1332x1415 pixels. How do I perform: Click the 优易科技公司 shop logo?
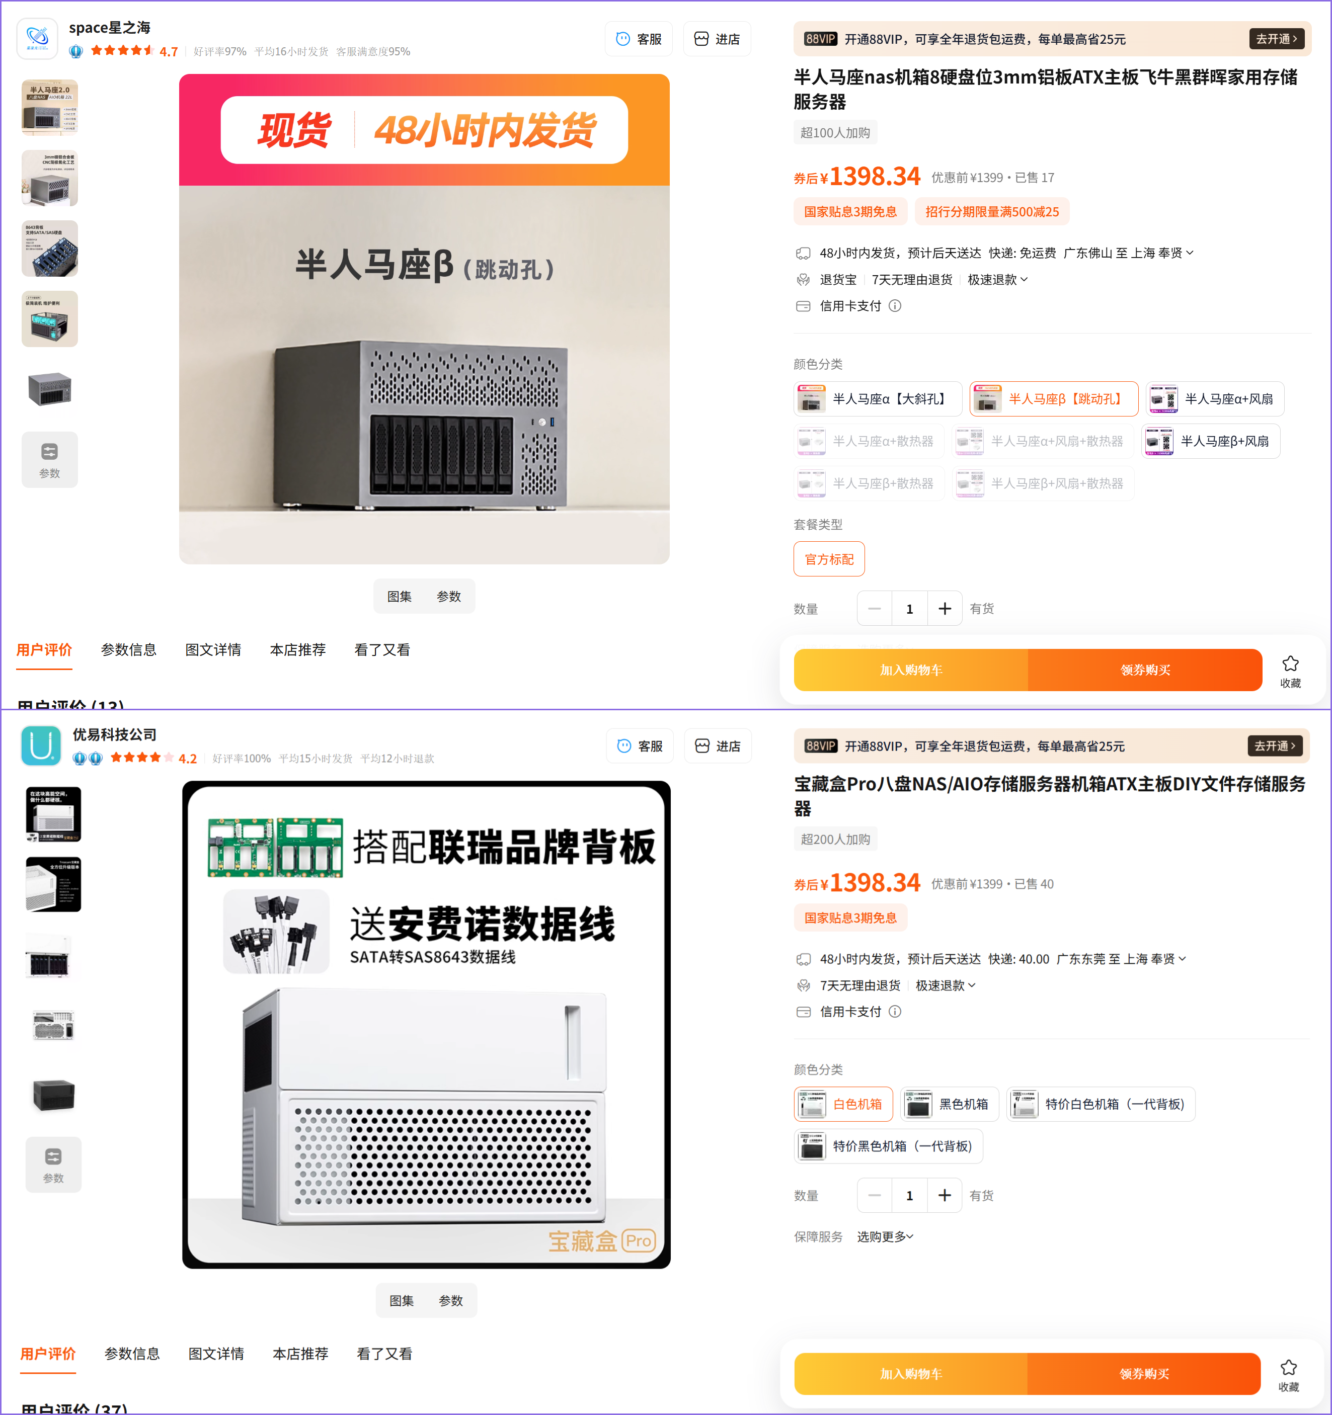41,745
